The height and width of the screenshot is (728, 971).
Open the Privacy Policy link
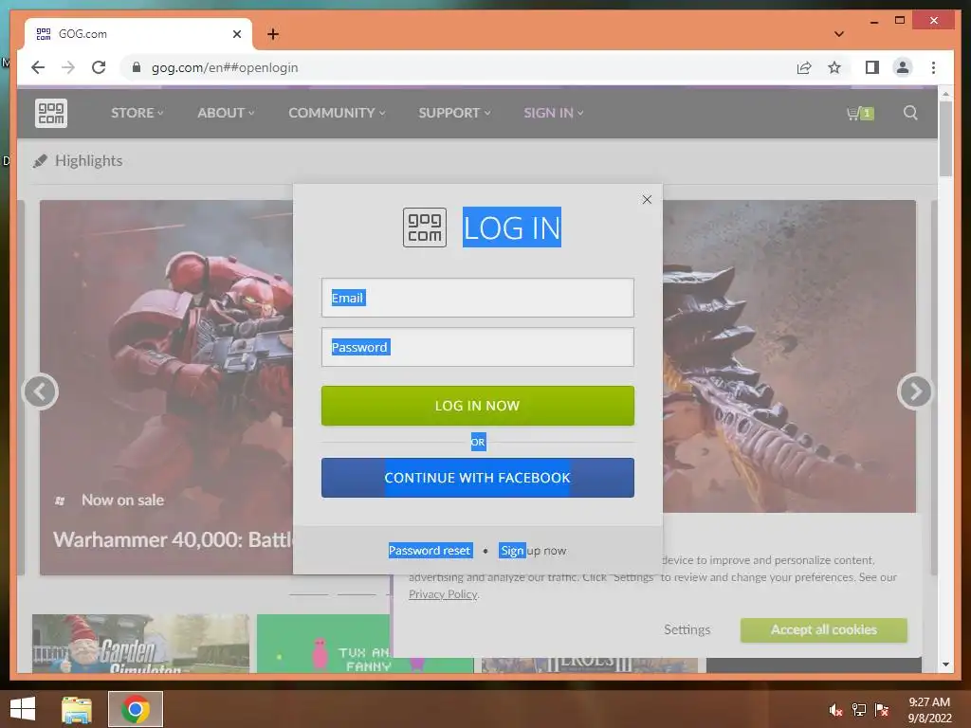pyautogui.click(x=443, y=594)
